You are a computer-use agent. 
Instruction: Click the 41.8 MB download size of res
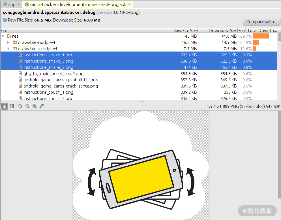(229, 36)
